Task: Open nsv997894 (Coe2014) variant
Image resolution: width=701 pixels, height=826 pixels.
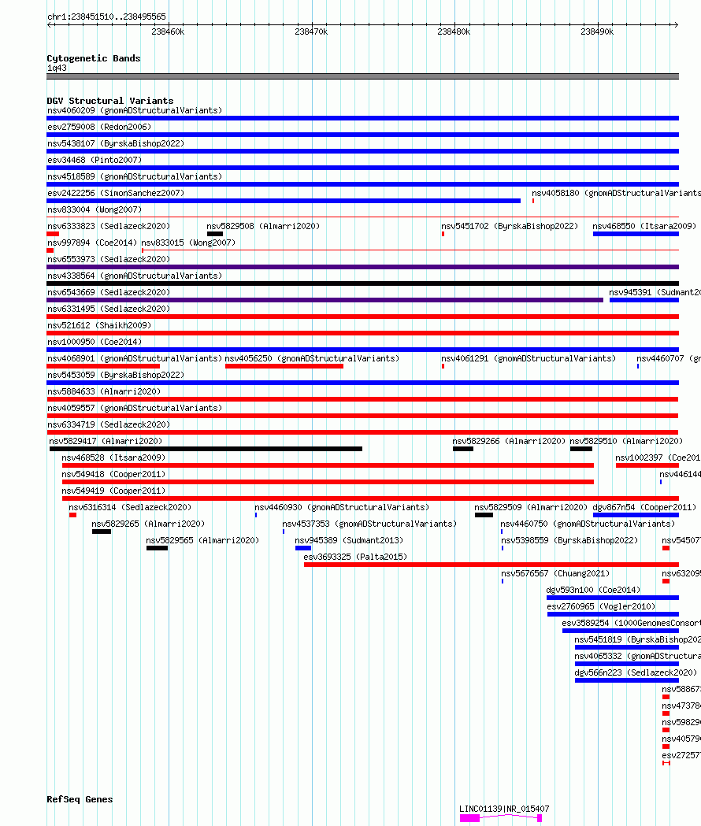Action: point(91,243)
